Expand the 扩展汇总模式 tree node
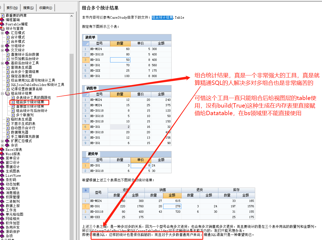 click(2, 141)
